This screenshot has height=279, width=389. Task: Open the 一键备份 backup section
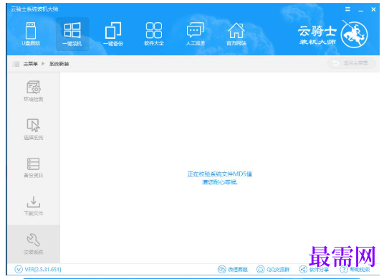113,34
